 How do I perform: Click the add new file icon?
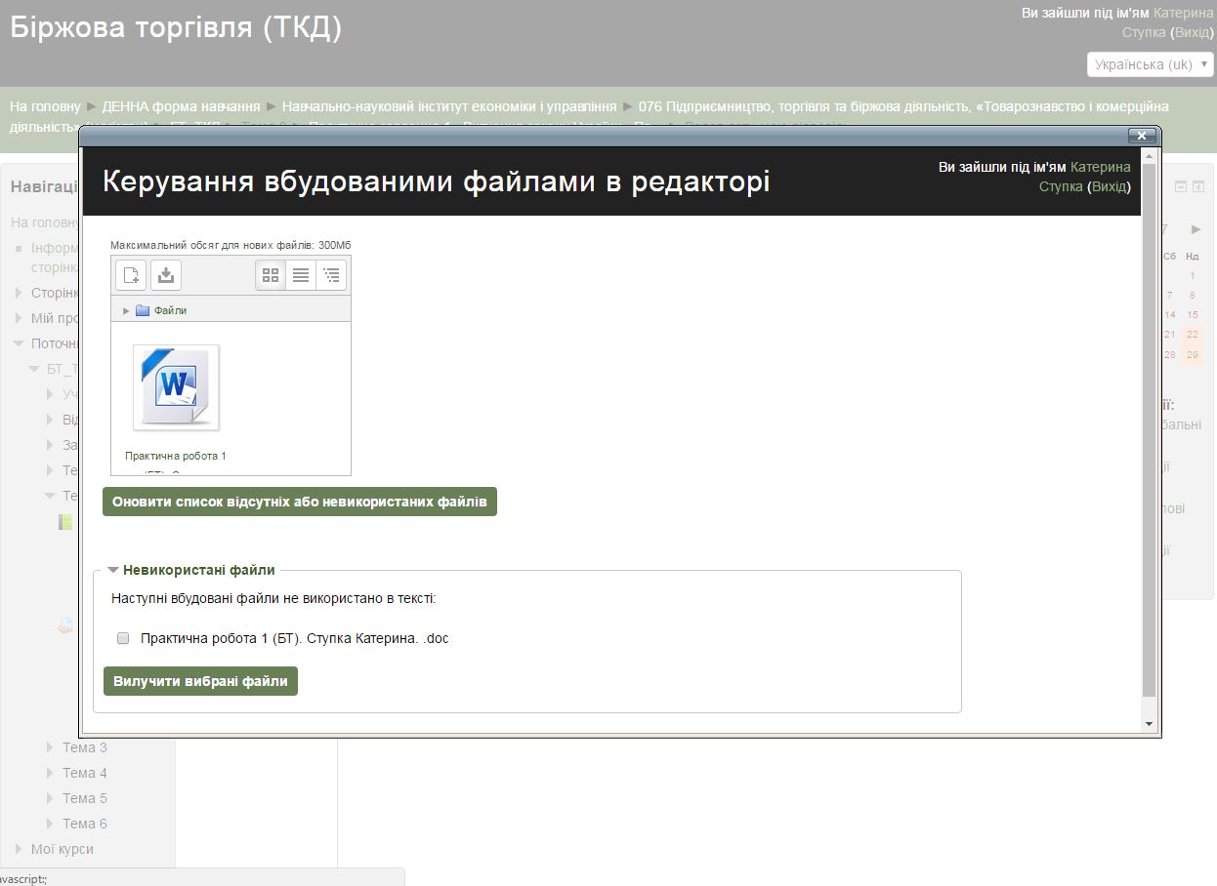[x=131, y=274]
